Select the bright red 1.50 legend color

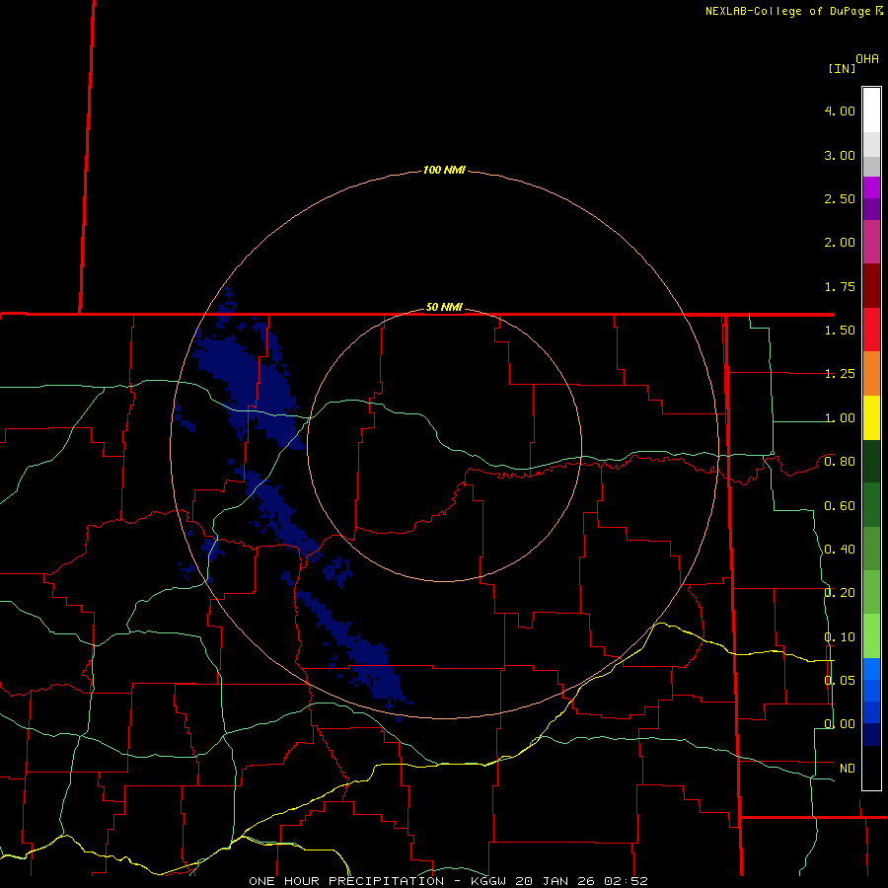[x=871, y=330]
